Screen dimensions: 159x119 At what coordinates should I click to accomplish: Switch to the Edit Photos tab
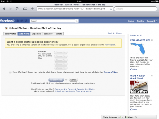11,34
